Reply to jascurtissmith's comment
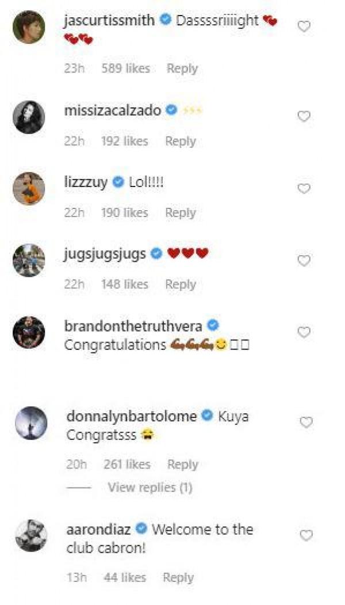345x605 pixels. [x=182, y=69]
